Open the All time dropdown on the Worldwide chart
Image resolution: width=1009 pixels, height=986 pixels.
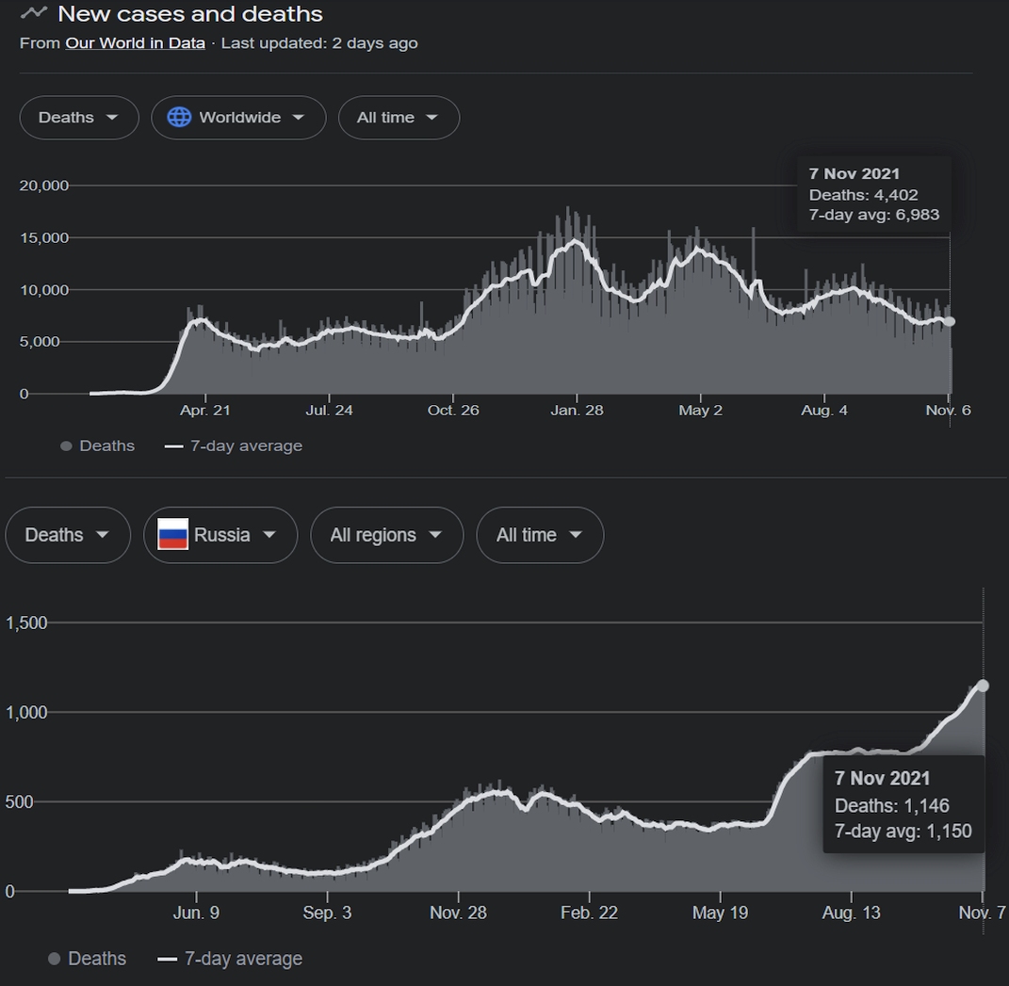(399, 118)
